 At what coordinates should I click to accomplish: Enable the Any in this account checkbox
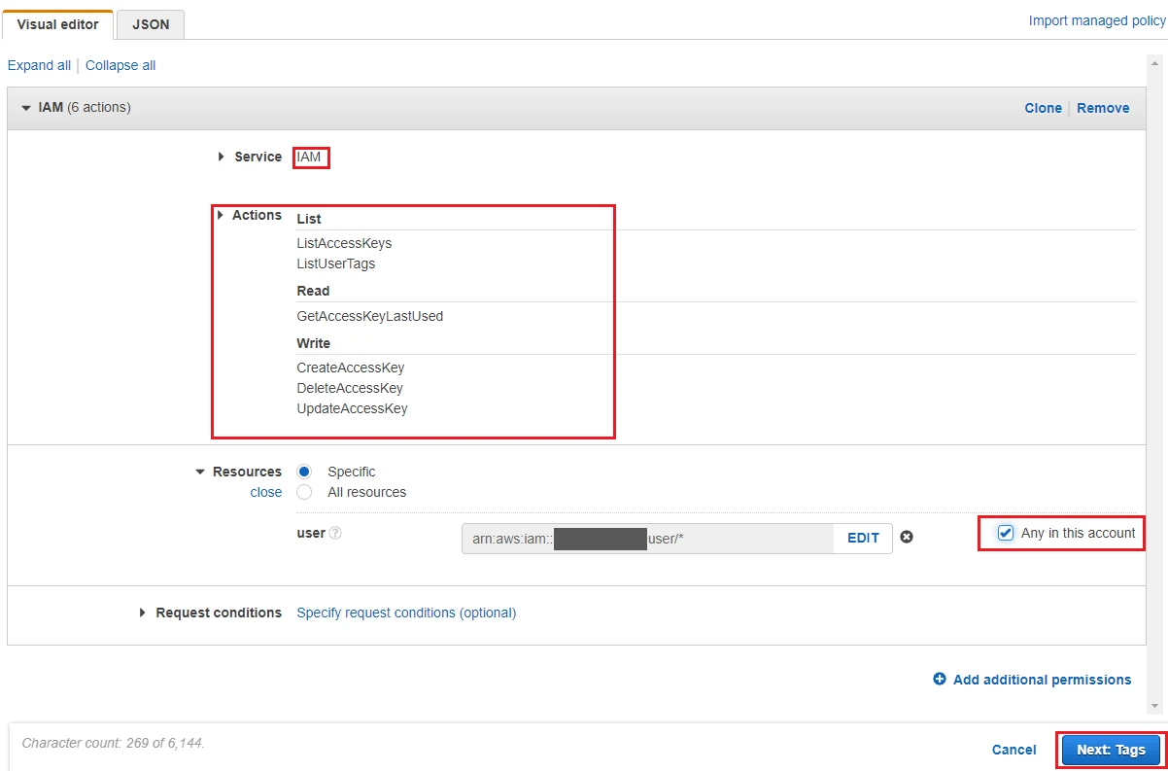pyautogui.click(x=1006, y=533)
